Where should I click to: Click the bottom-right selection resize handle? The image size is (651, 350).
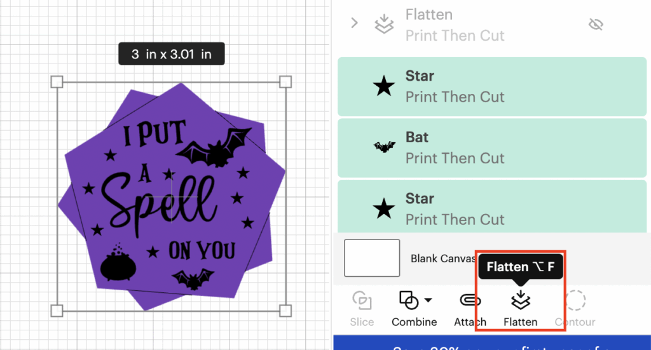pos(285,311)
